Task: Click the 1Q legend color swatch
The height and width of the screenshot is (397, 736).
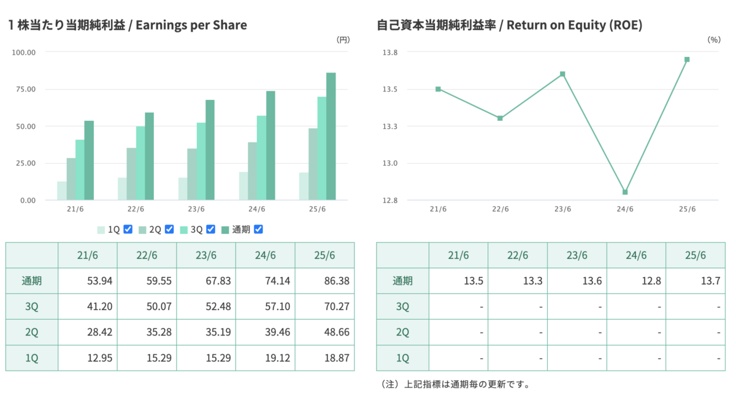Action: pyautogui.click(x=101, y=229)
